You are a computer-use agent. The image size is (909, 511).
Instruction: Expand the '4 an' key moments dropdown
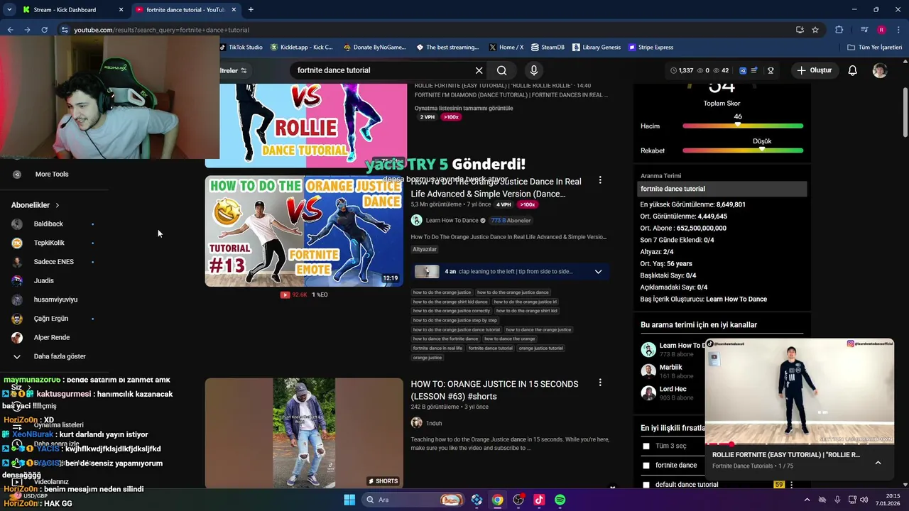pos(598,271)
